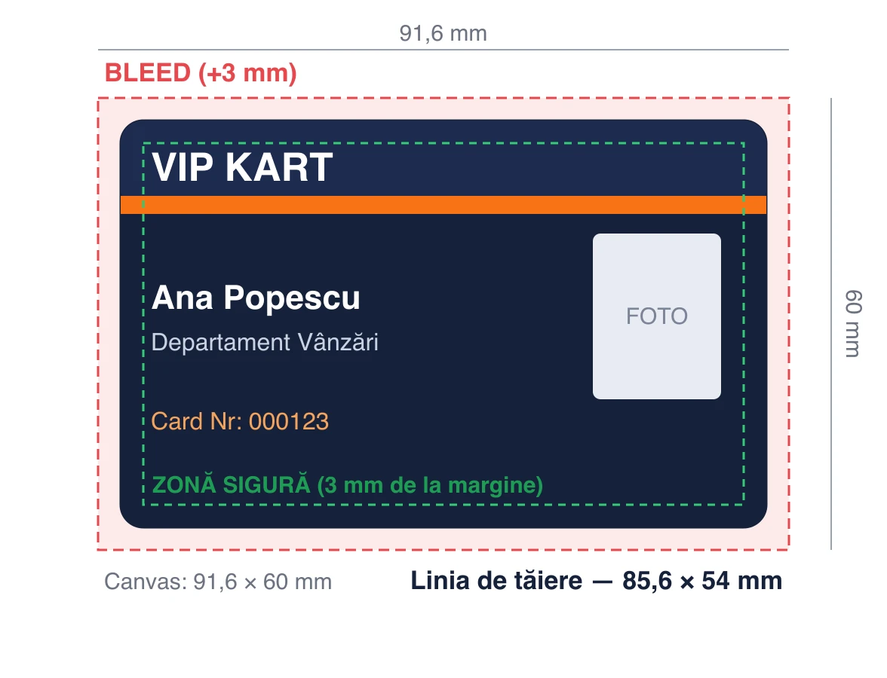Screen dimensions: 887x678
Task: Select the Card Nr: 000123 text
Action: [x=240, y=422]
